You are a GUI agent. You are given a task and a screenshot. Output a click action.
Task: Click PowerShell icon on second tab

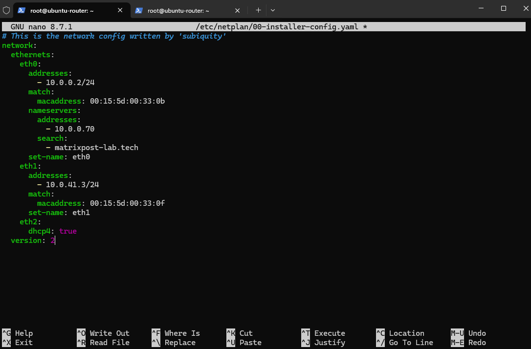tap(138, 10)
